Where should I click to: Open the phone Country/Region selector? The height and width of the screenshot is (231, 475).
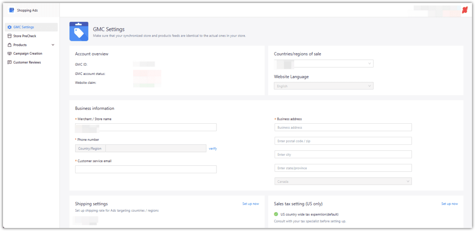point(90,148)
